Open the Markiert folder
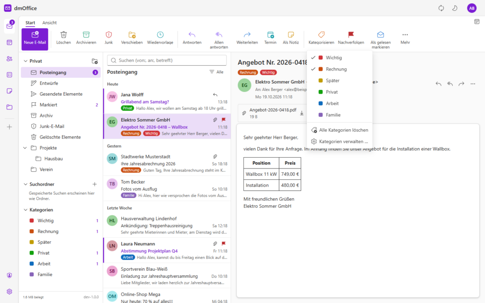The image size is (485, 303). coord(61,105)
